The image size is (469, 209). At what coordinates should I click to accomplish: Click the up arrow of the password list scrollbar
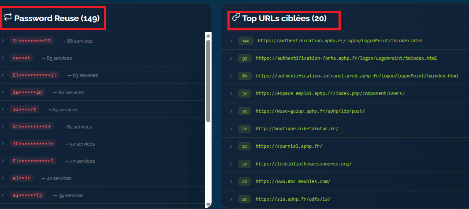click(x=208, y=36)
